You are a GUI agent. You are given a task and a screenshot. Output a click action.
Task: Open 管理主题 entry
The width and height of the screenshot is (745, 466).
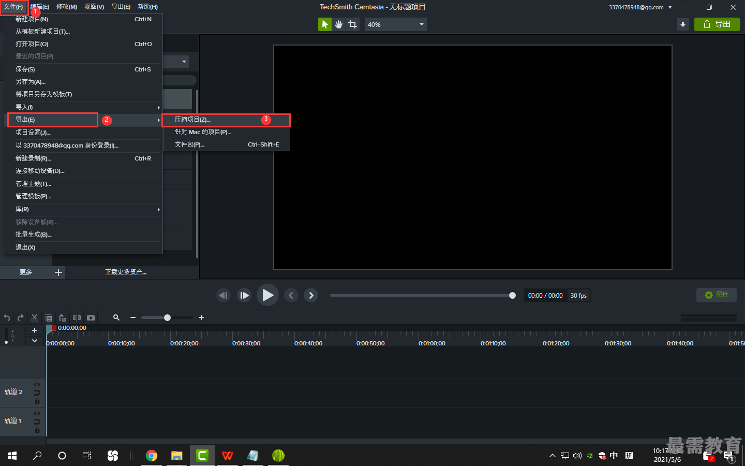[83, 184]
